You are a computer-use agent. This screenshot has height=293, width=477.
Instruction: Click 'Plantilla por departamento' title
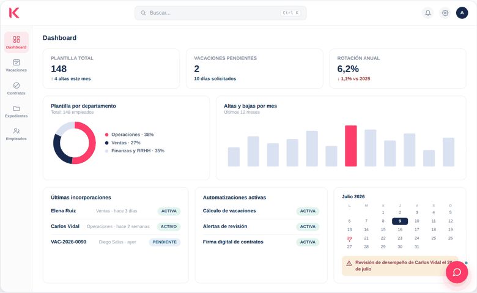tap(83, 106)
